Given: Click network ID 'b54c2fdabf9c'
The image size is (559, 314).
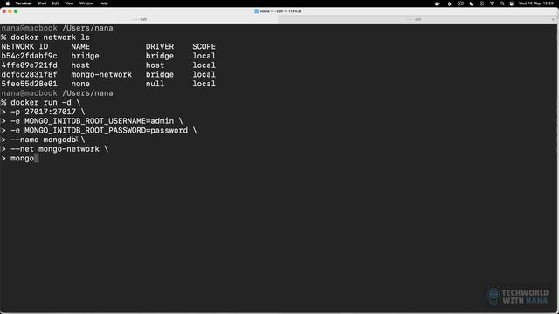Looking at the screenshot, I should click(x=29, y=56).
